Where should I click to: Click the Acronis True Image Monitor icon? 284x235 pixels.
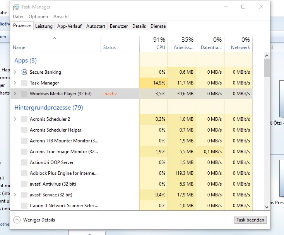(x=24, y=152)
